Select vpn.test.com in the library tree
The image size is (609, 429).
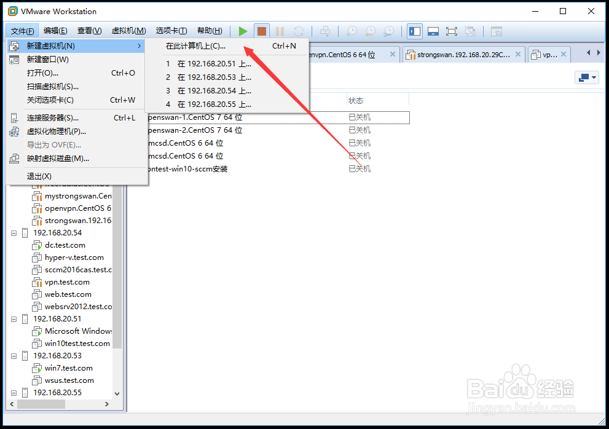(67, 282)
